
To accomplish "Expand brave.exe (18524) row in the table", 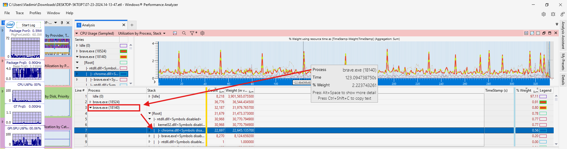I will tap(90, 102).
